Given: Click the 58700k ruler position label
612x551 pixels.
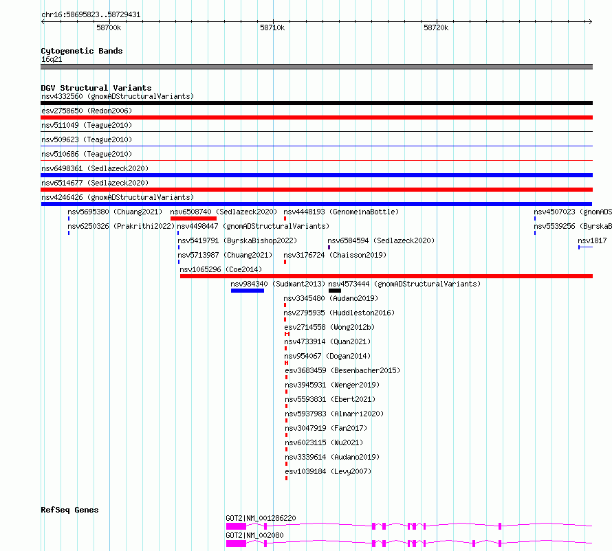Looking at the screenshot, I should tap(109, 27).
